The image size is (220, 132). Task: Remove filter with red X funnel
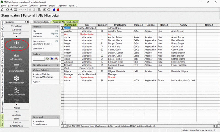pyautogui.click(x=56, y=59)
